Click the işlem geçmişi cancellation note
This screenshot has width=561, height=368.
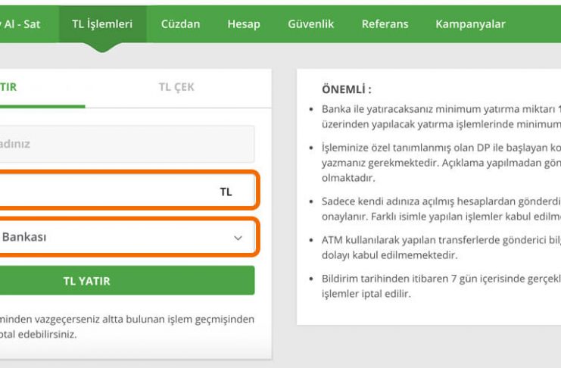127,326
